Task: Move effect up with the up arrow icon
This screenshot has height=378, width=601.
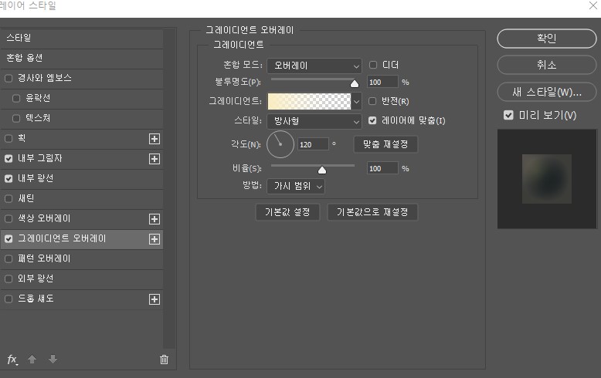Action: 32,359
